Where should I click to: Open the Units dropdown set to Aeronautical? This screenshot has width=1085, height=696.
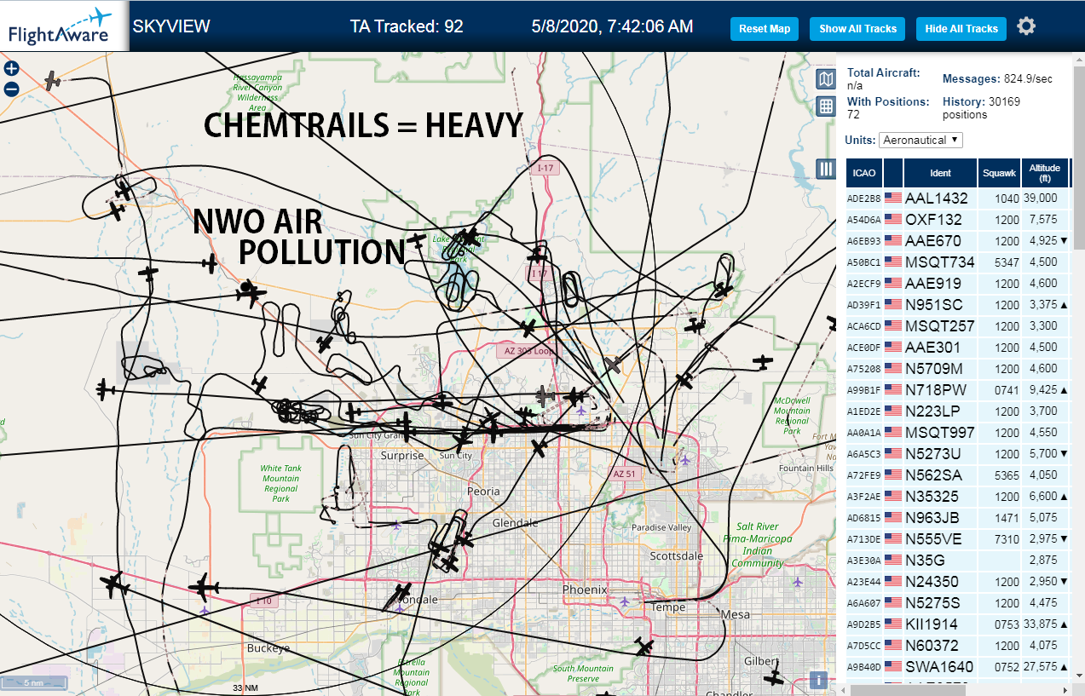921,140
